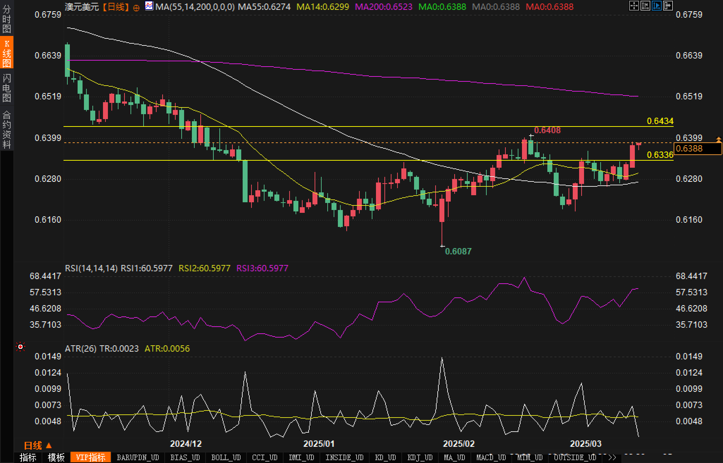Click the 2025/03 date label on the axis
Image resolution: width=723 pixels, height=463 pixels.
click(x=586, y=444)
